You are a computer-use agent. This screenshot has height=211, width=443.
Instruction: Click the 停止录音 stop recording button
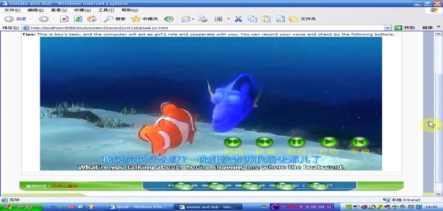[216, 186]
